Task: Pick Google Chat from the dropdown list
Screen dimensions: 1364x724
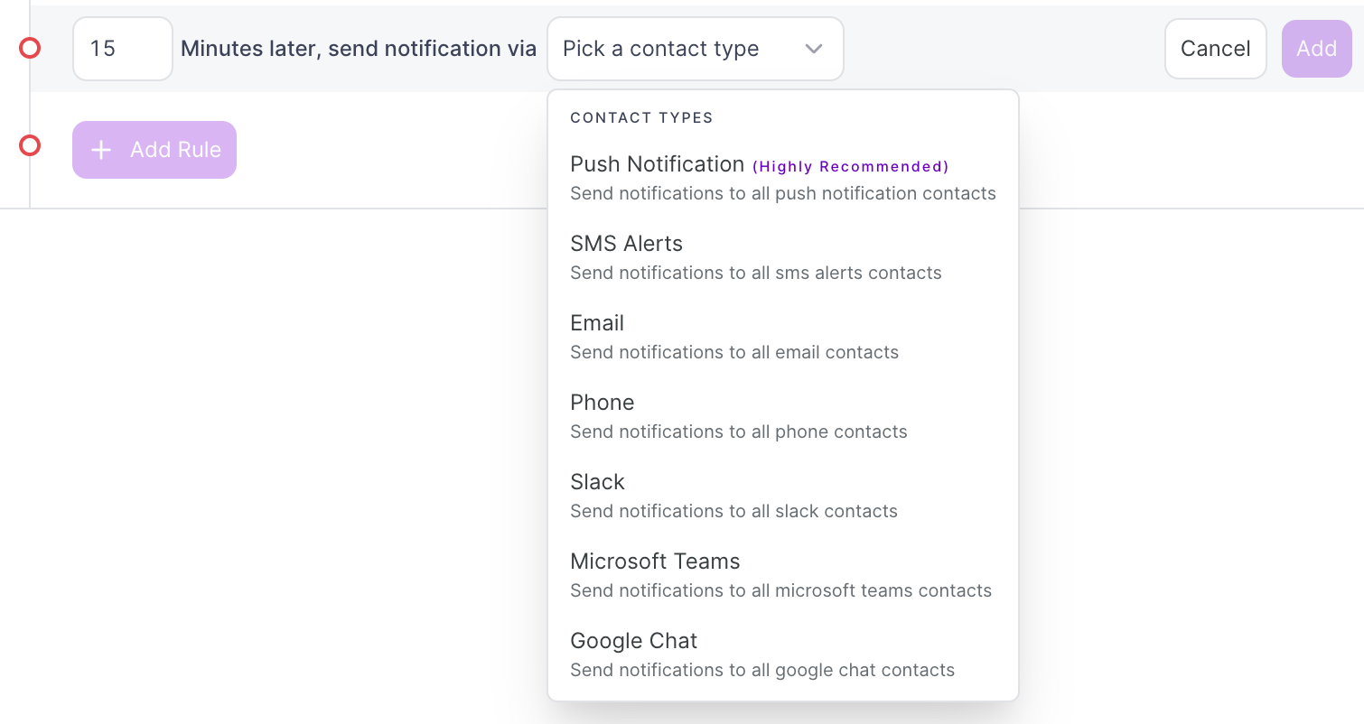Action: click(633, 641)
